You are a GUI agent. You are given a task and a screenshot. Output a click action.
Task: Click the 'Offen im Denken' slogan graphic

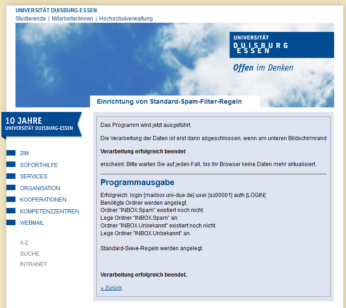pyautogui.click(x=263, y=68)
